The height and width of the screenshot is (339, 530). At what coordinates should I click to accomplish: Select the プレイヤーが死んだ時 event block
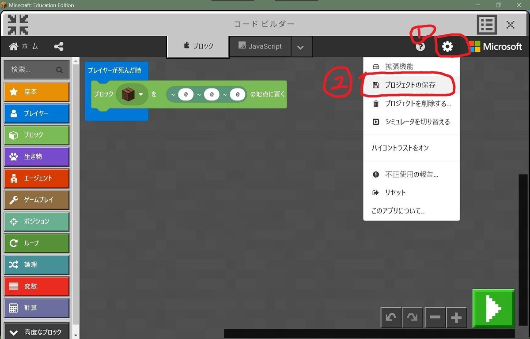[114, 71]
